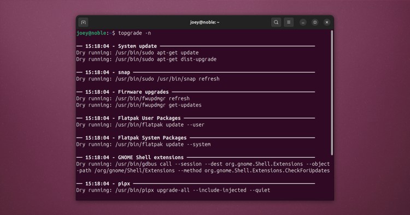Click the Flatpak User Packages header
The image size is (410, 215).
149,118
